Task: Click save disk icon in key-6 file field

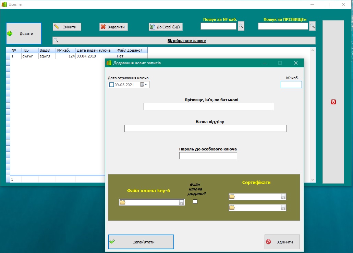Action: [181, 202]
